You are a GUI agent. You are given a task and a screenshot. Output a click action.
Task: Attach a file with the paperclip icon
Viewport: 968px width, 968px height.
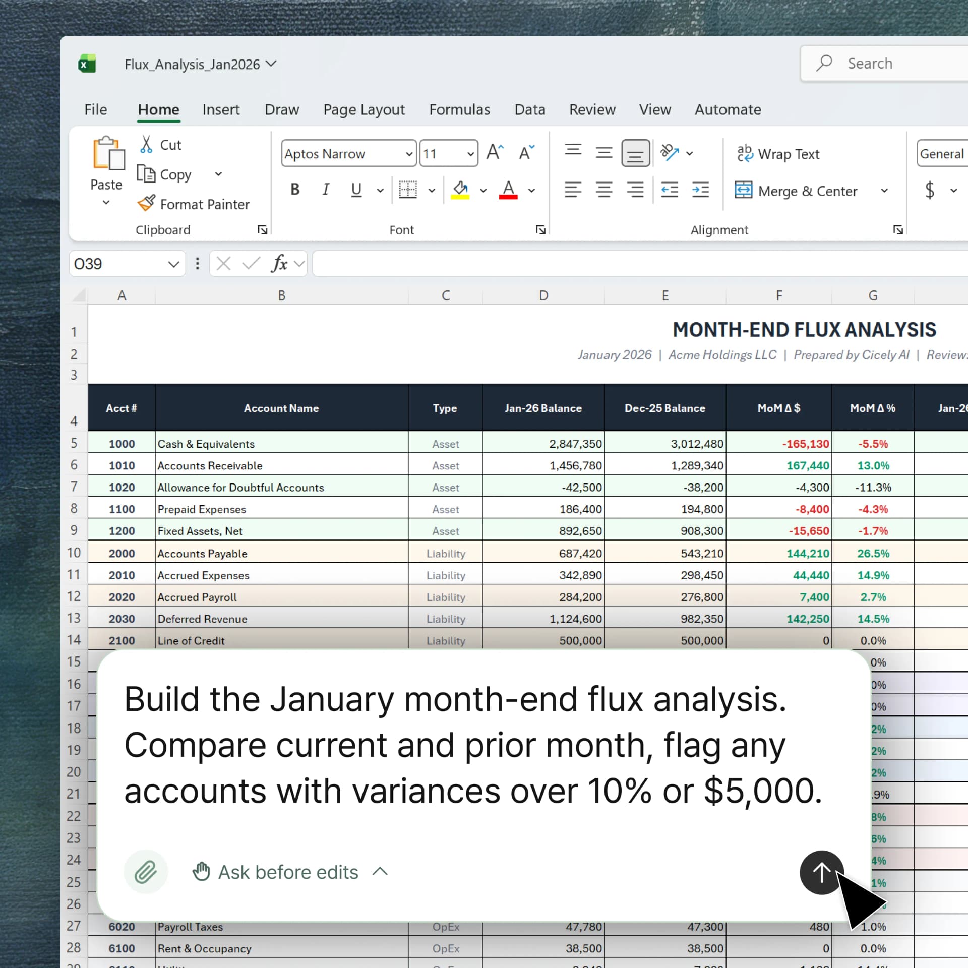tap(146, 872)
